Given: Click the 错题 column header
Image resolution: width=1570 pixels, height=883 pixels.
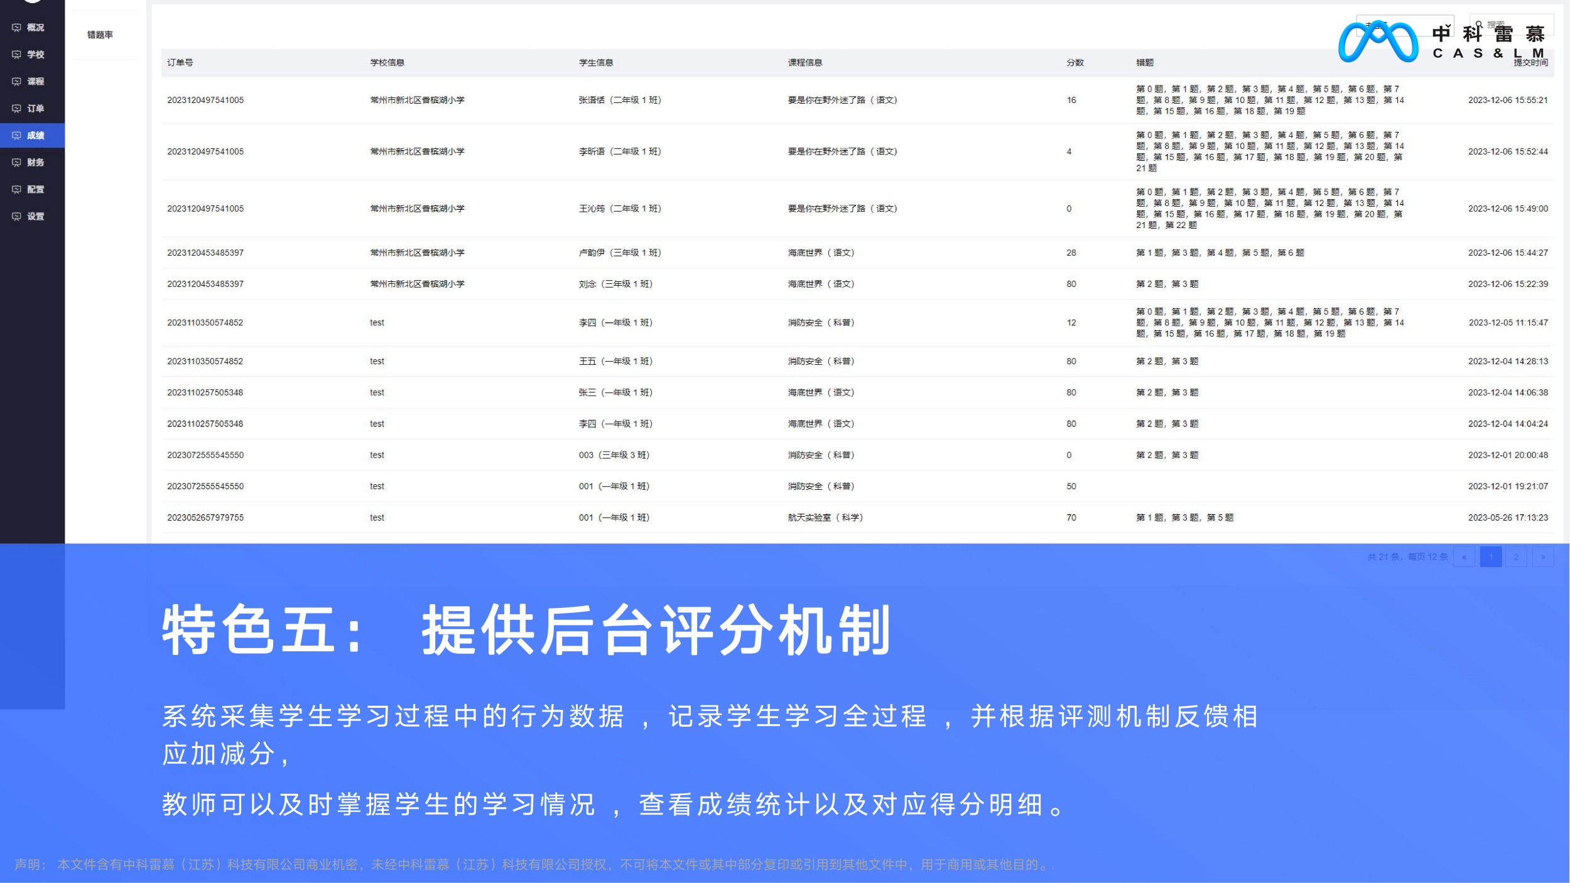Looking at the screenshot, I should coord(1145,63).
